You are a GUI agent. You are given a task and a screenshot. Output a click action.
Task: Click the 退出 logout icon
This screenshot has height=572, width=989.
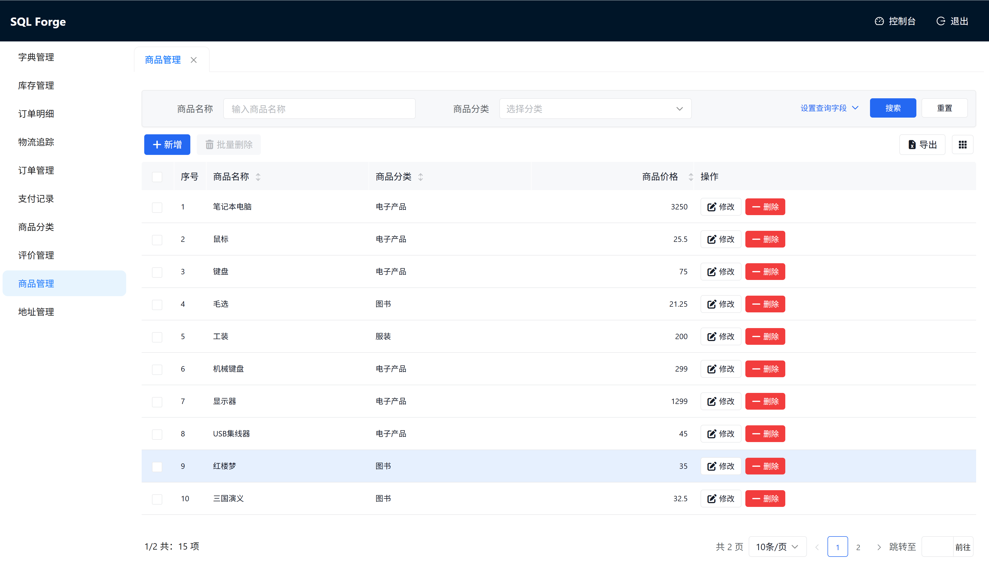941,21
